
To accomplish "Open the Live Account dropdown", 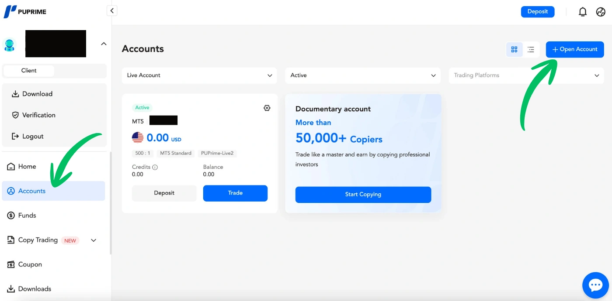I will point(199,75).
